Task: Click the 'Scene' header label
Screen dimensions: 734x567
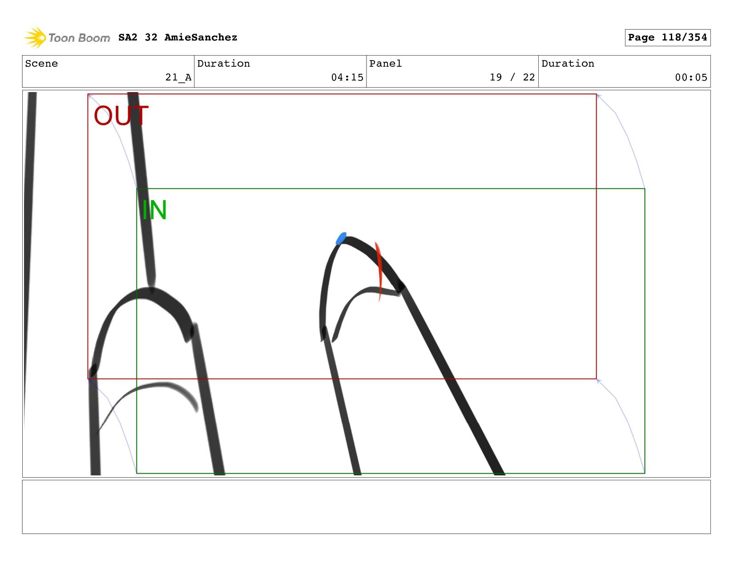Action: (41, 64)
